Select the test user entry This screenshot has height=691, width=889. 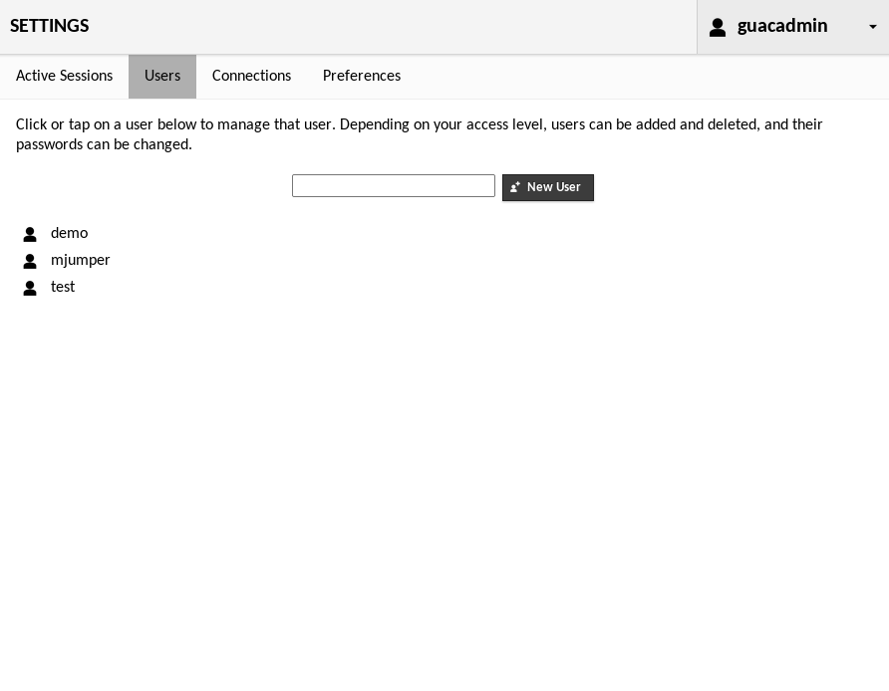tap(63, 287)
